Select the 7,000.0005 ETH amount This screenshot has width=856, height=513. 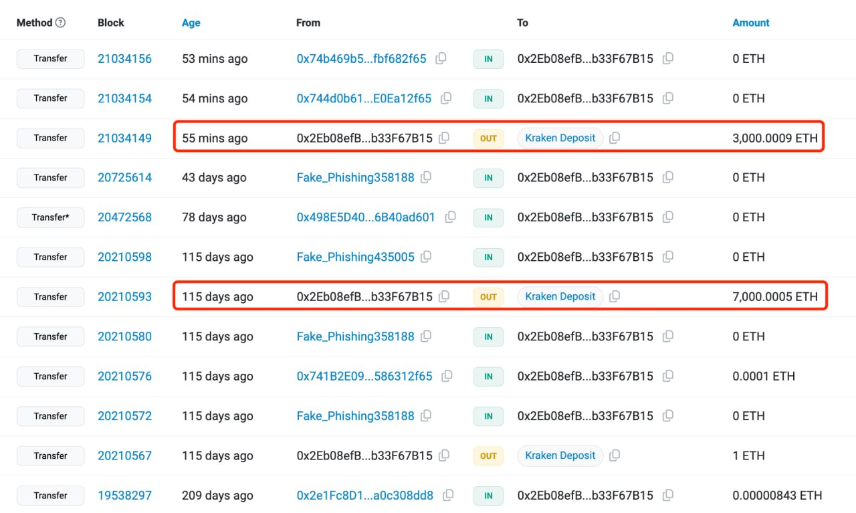click(775, 297)
